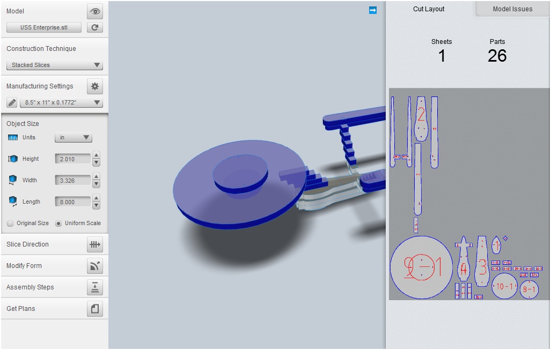Click the Object Size heading

[x=23, y=124]
